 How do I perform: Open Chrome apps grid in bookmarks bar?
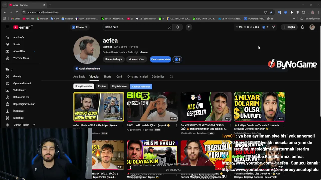coord(5,19)
